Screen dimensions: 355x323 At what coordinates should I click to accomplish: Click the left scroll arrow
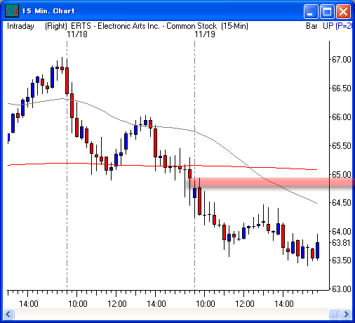click(x=8, y=314)
